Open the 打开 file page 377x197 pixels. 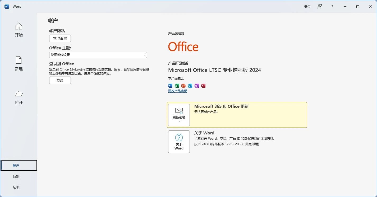(19, 97)
